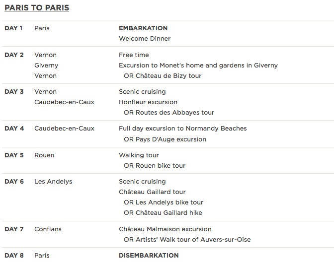Click the DISEMBARKATION heading text
Image resolution: width=334 pixels, height=267 pixels.
click(149, 256)
